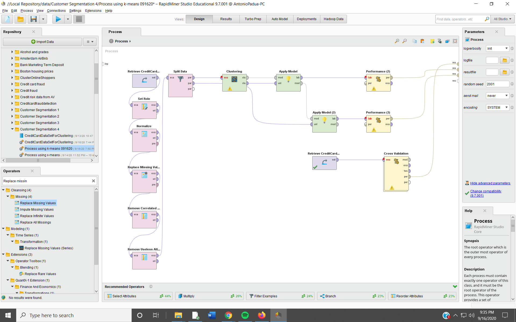Open the send mail dropdown
Image resolution: width=516 pixels, height=322 pixels.
click(497, 96)
